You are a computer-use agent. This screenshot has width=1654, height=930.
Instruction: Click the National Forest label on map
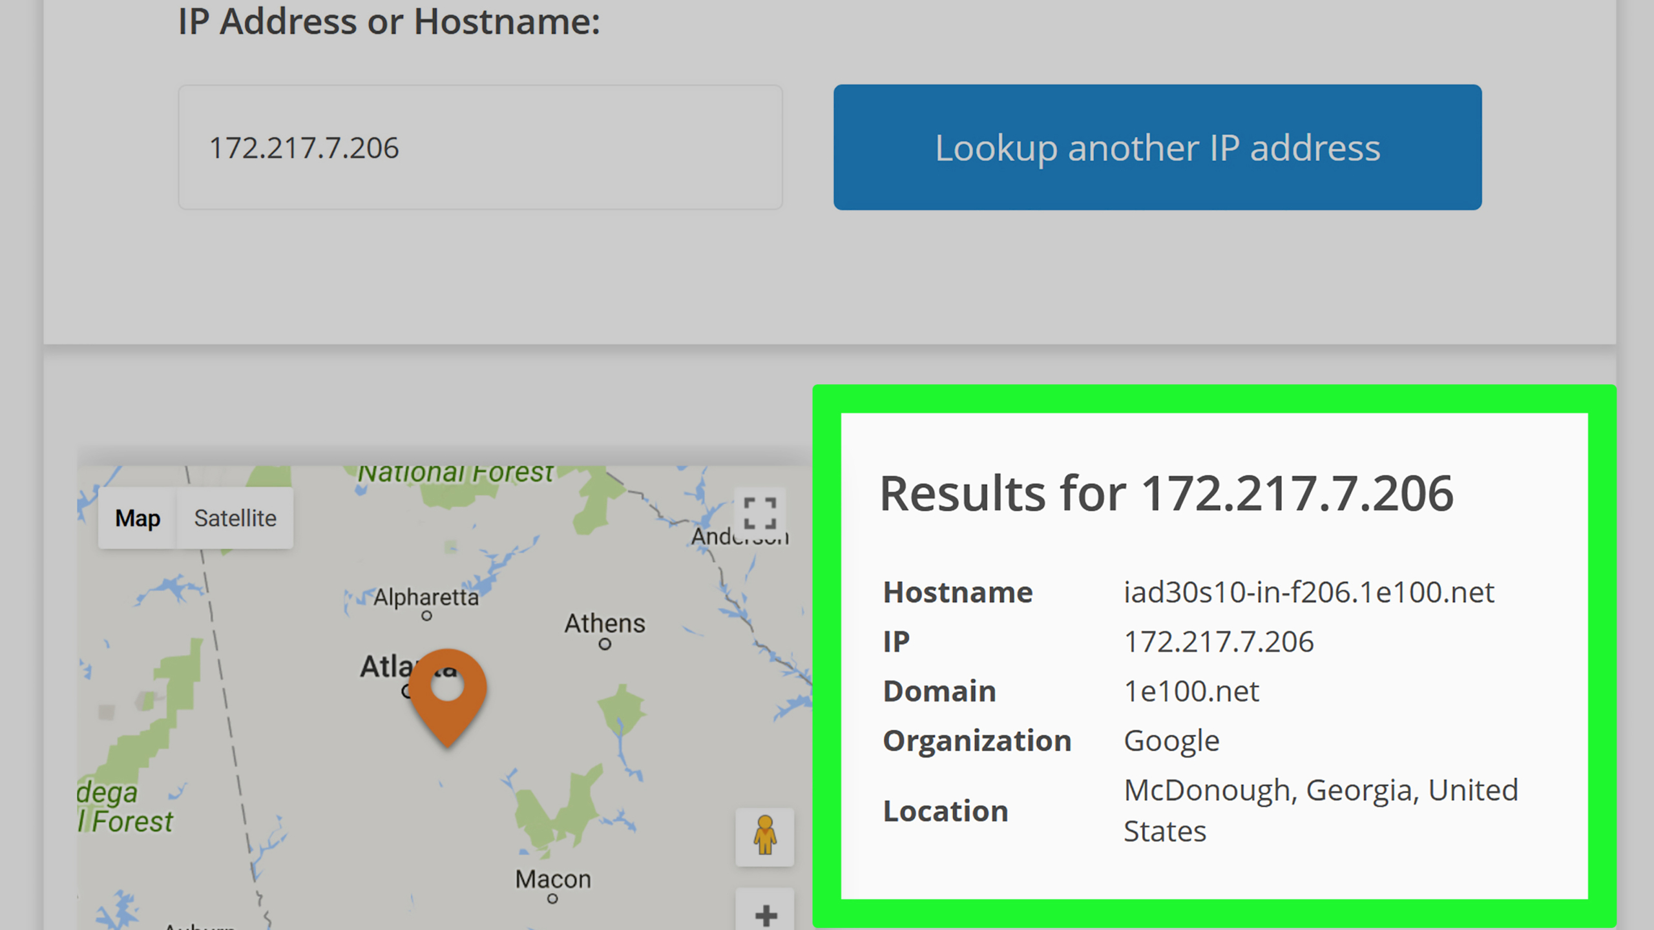455,474
